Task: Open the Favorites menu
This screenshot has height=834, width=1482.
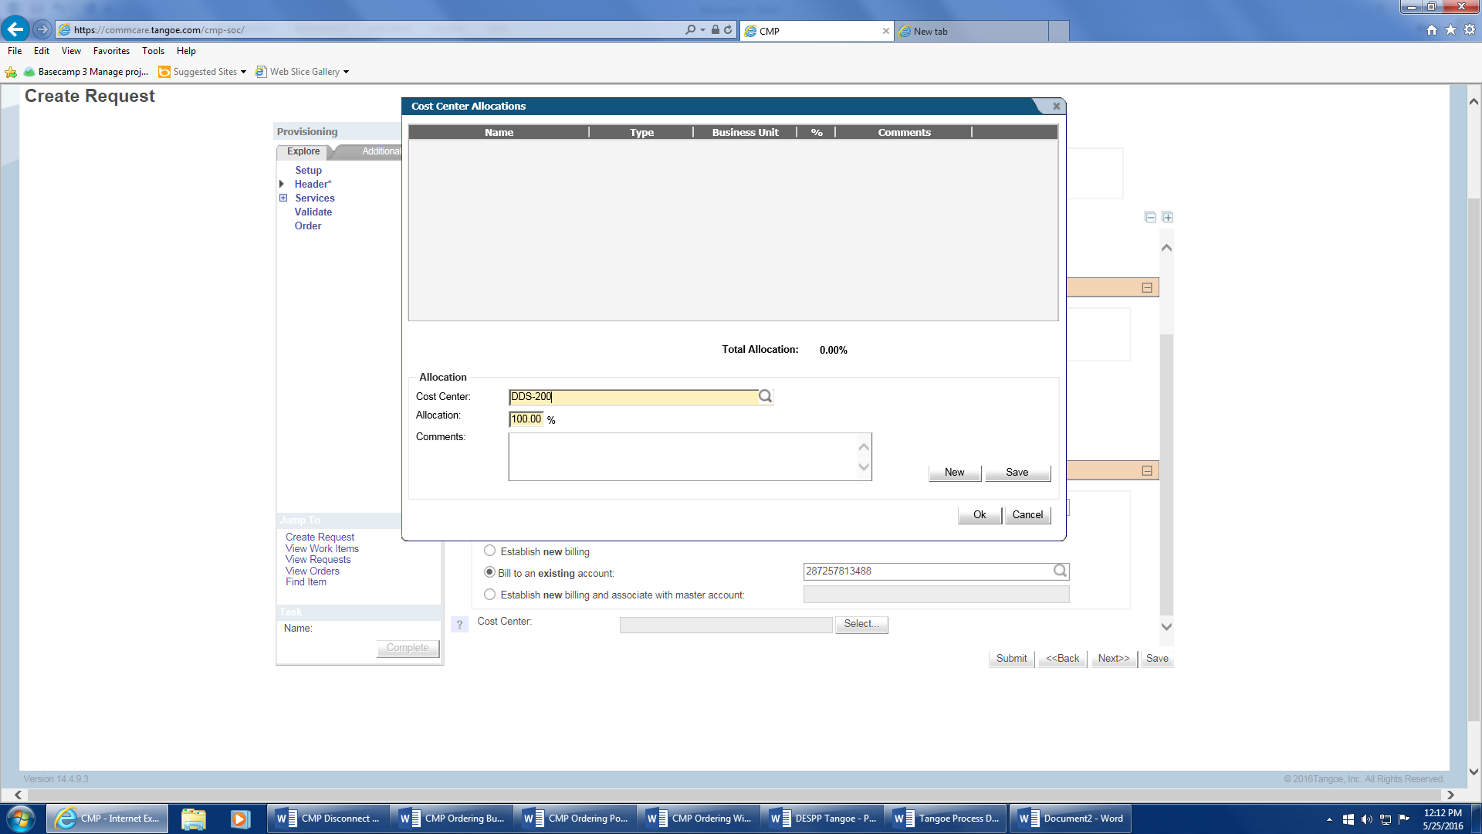Action: click(111, 51)
